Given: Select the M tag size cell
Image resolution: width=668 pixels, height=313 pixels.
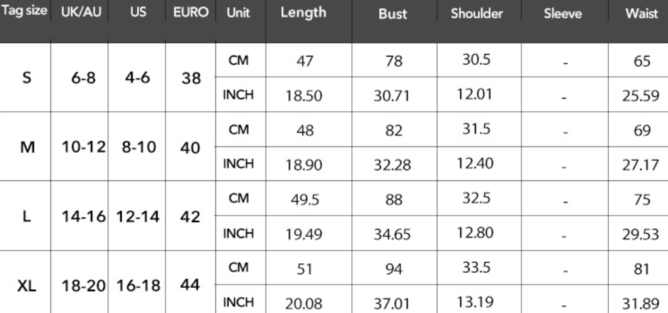Looking at the screenshot, I should (27, 148).
